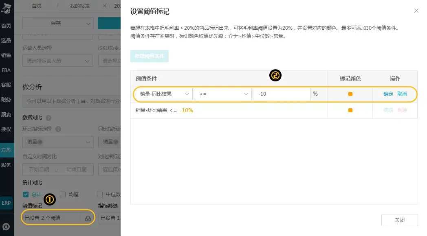Image resolution: width=427 pixels, height=236 pixels.
Task: Toggle the 总计 checkbox
Action: (26, 194)
